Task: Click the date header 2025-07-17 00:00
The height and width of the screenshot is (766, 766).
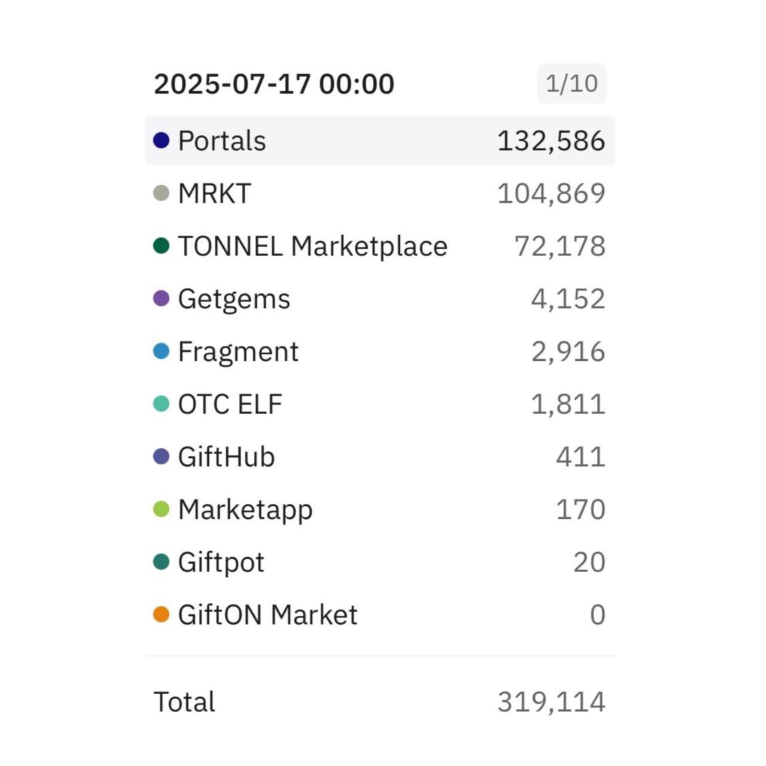Action: (274, 84)
